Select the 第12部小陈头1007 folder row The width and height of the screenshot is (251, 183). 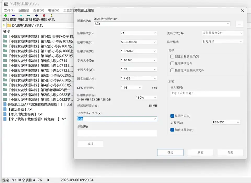[38, 46]
